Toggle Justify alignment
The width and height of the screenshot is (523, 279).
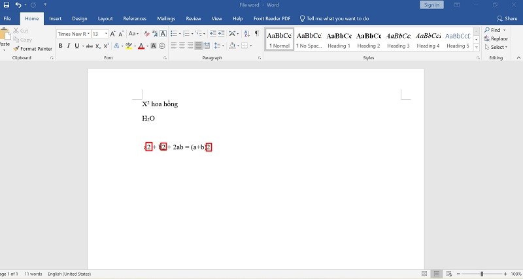tap(199, 46)
